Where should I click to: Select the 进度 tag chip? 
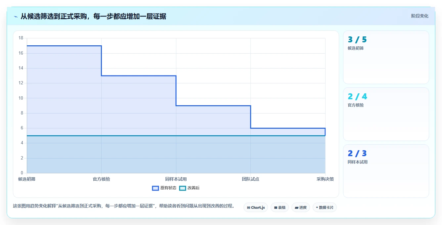[301, 207]
